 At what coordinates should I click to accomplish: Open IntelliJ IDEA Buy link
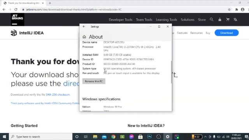(x=208, y=33)
